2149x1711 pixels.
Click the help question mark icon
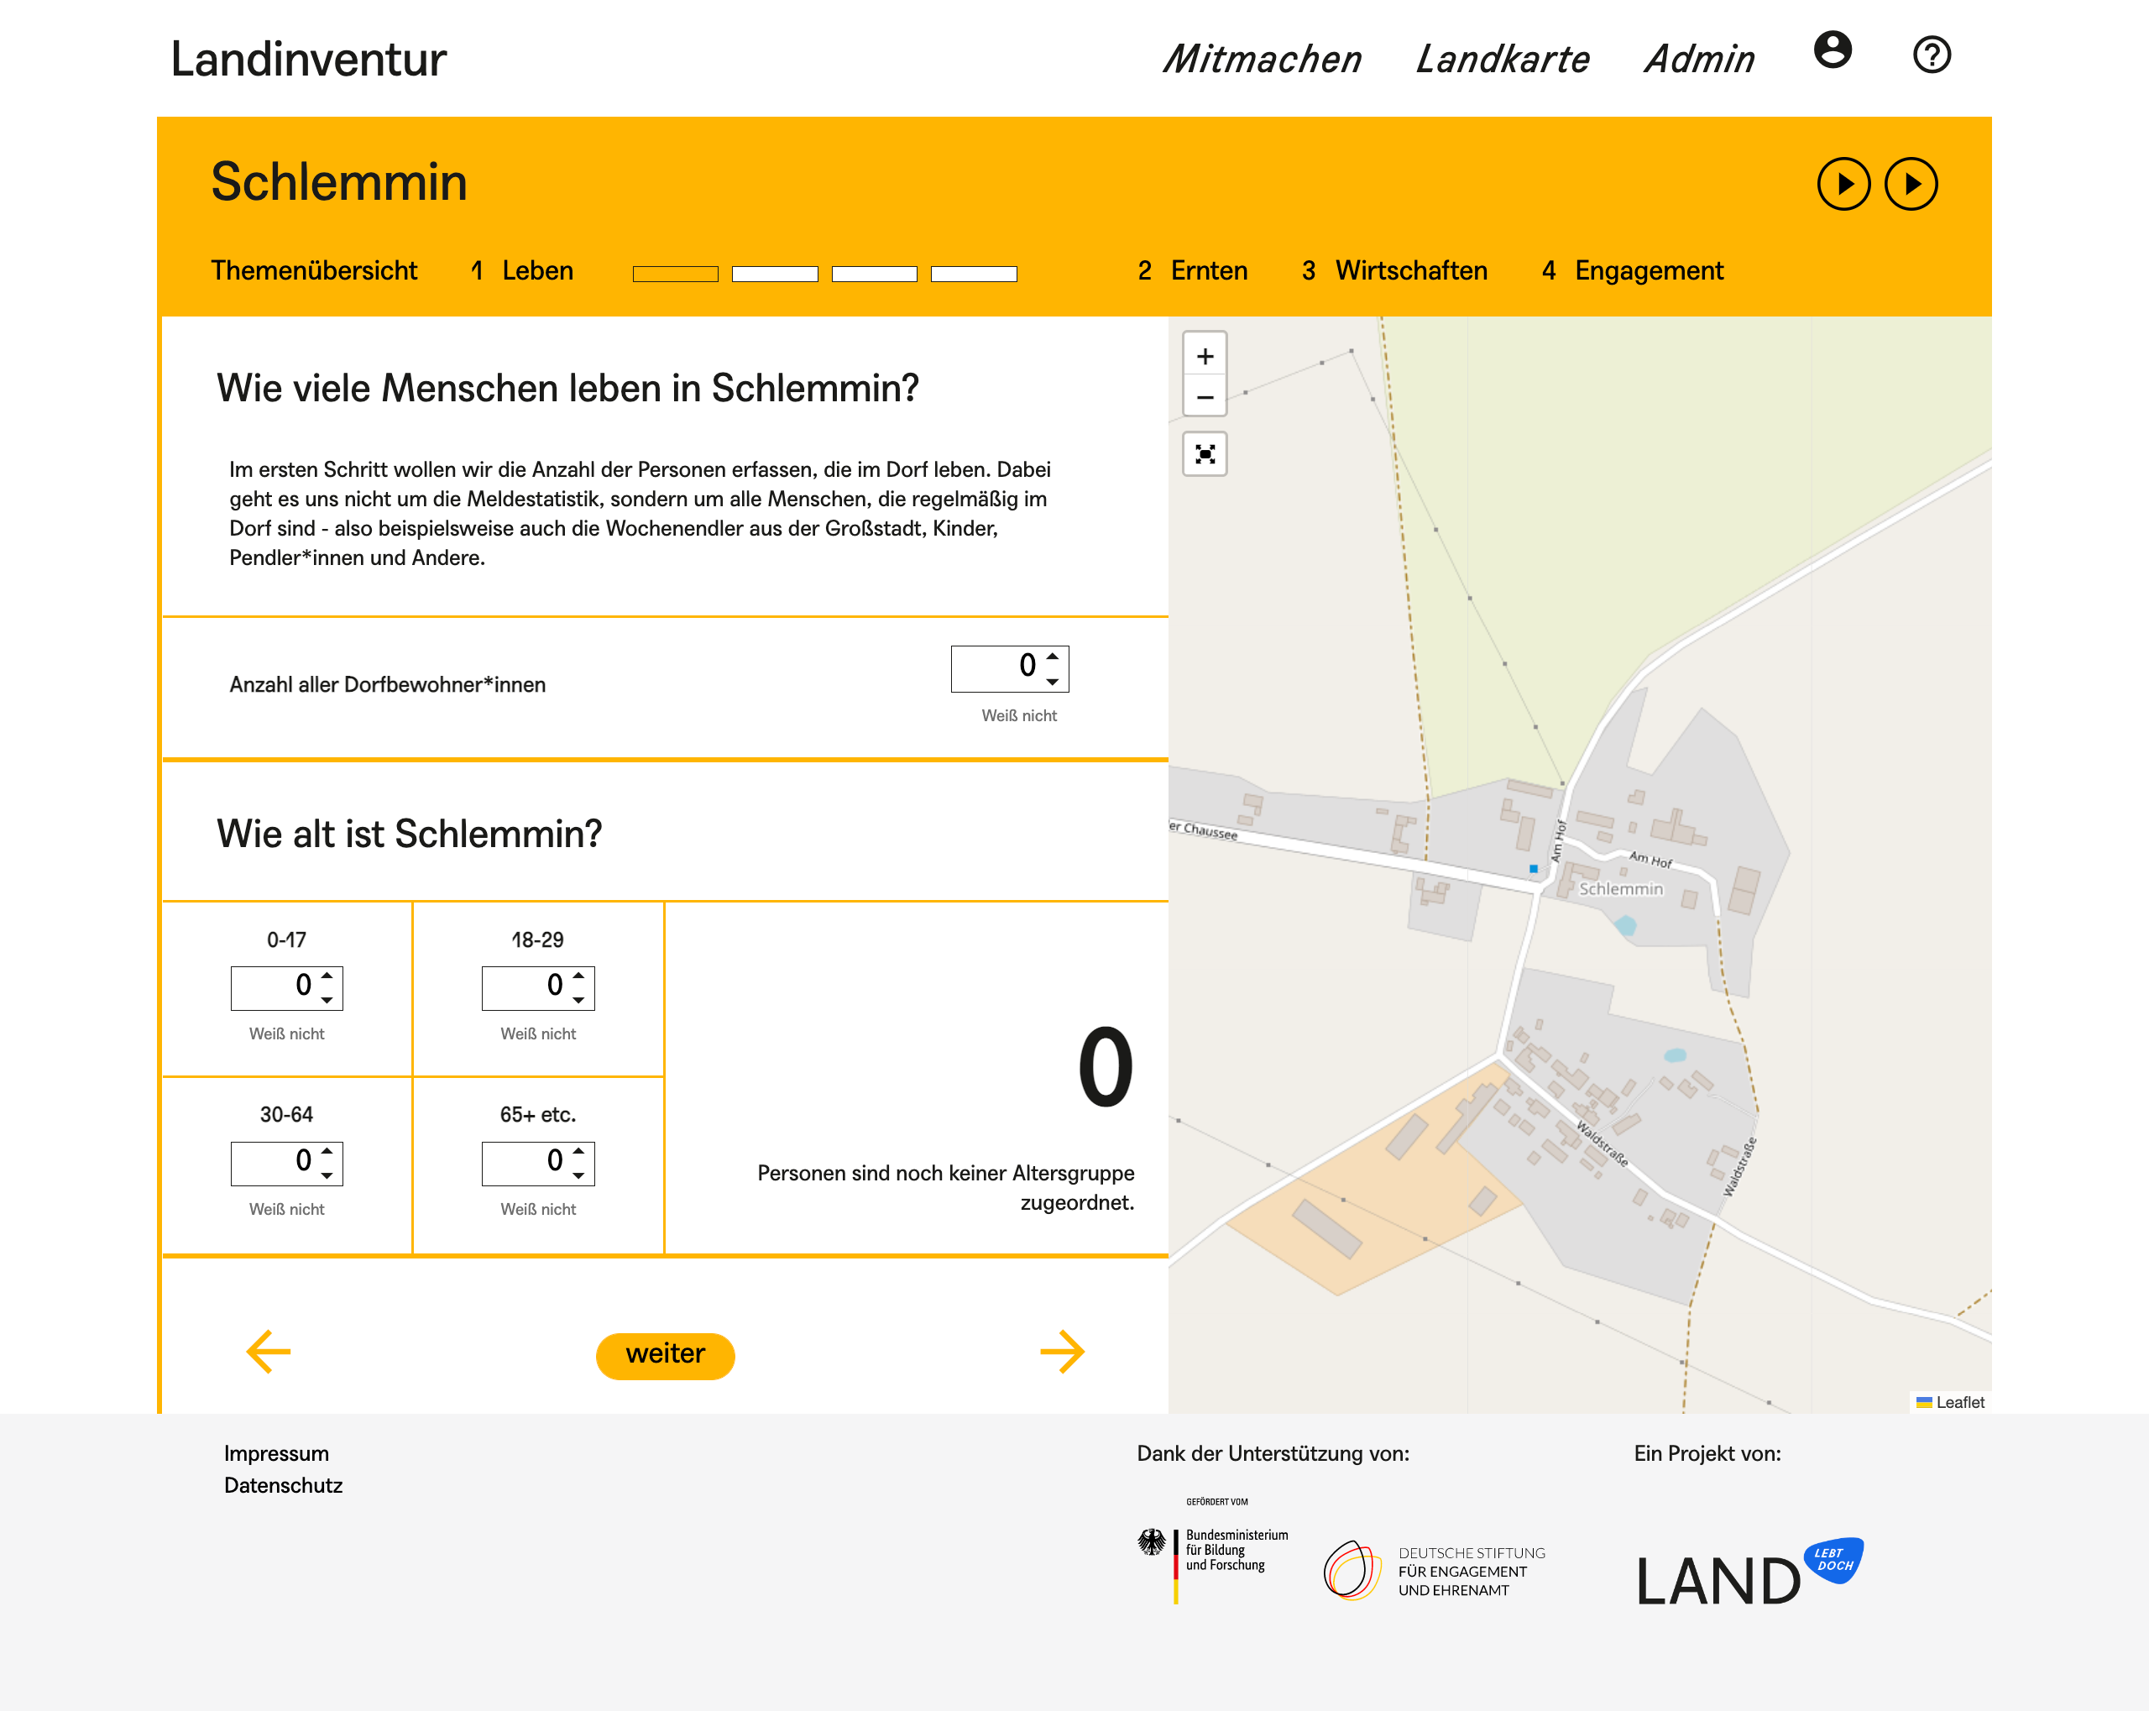coord(1931,55)
